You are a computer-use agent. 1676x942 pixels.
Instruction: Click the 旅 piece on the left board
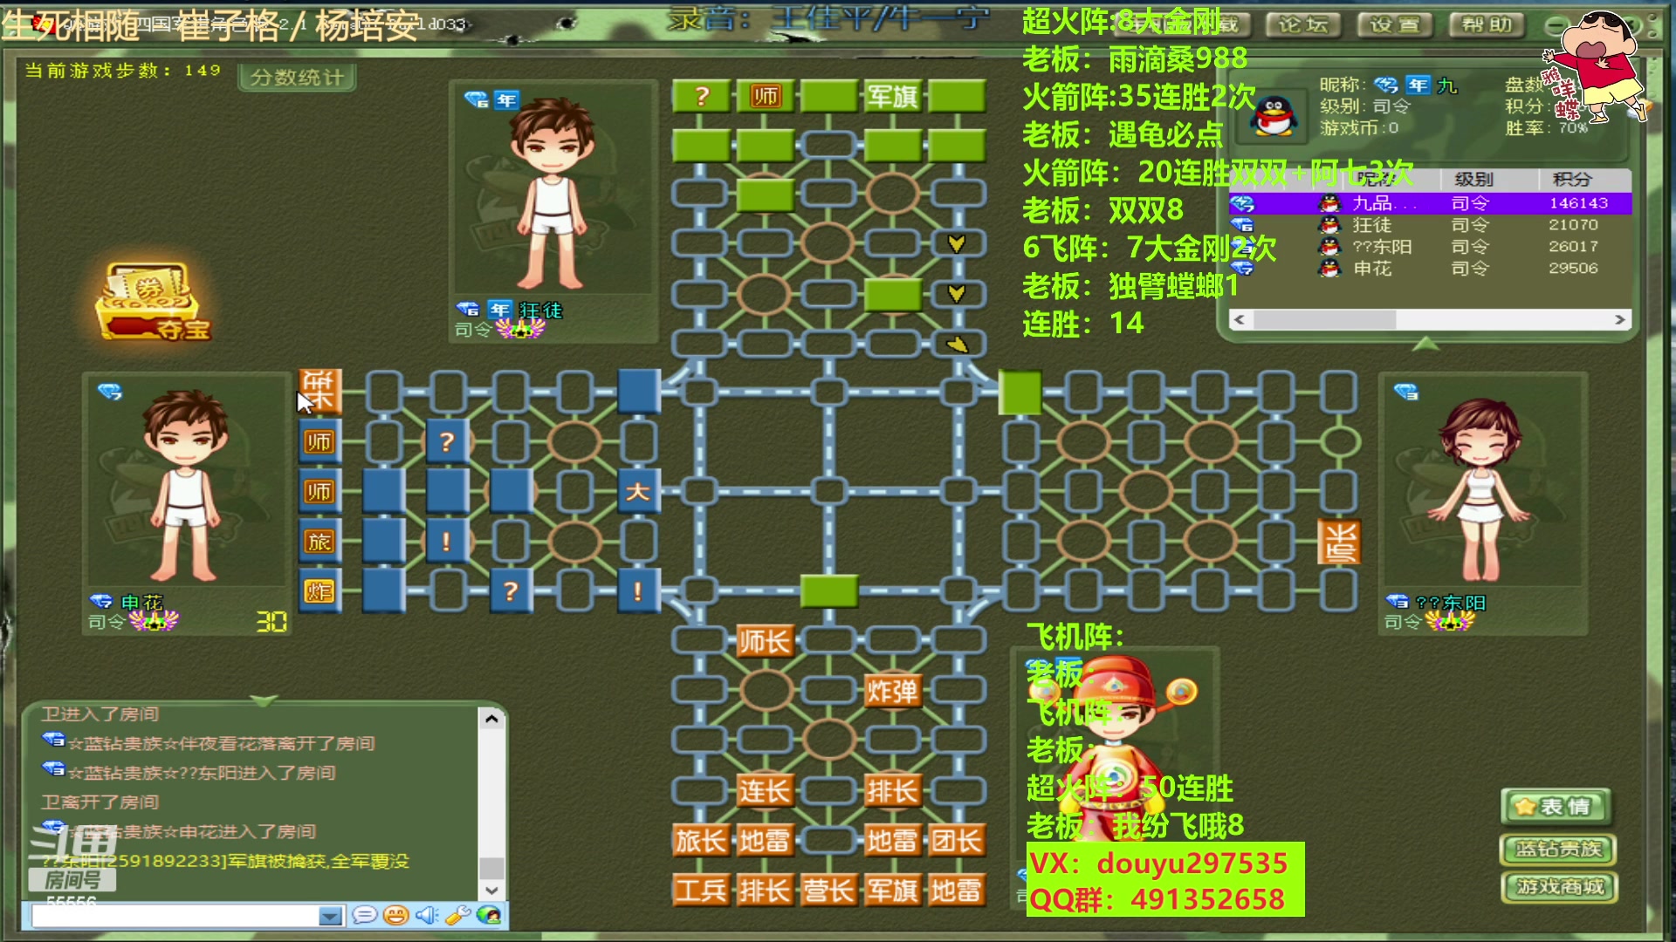tap(319, 542)
